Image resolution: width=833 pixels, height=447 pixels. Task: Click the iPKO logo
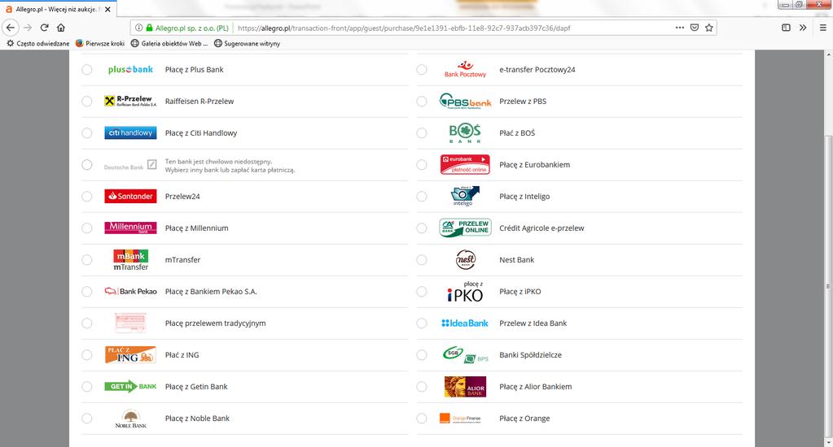coord(465,292)
